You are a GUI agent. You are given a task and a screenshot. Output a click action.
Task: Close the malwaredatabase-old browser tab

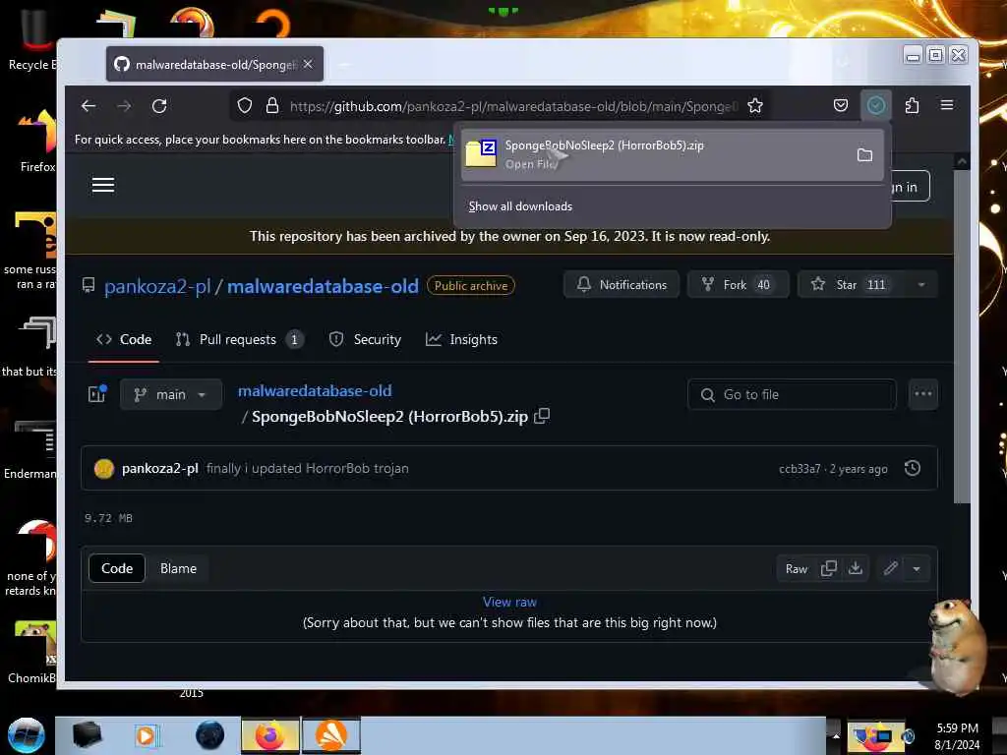308,64
